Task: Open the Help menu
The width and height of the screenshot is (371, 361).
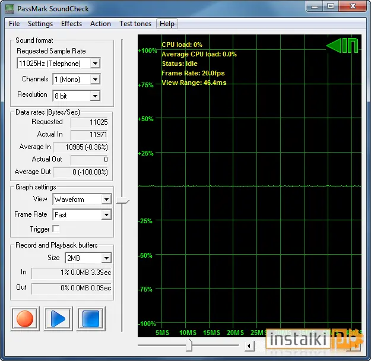Action: [x=167, y=24]
